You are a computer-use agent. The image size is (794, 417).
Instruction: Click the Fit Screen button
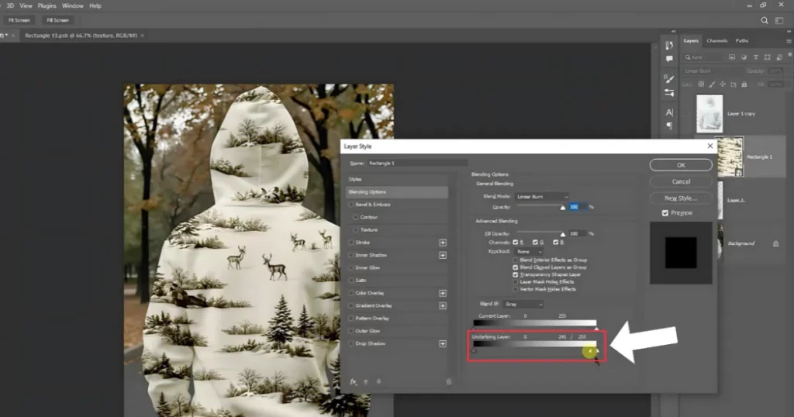tap(19, 20)
